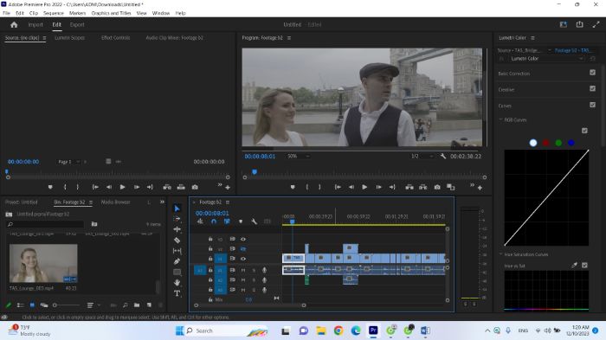Collapse the RGB Curves section
This screenshot has height=340, width=606.
point(501,119)
